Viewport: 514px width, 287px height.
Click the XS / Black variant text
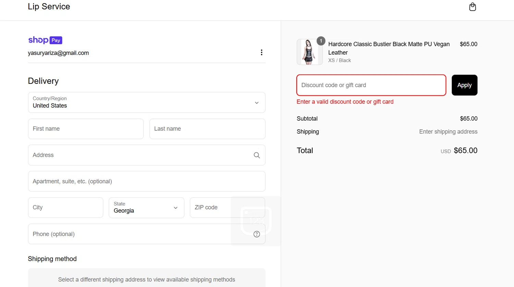(x=340, y=61)
